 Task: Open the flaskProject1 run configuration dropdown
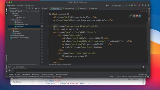tap(117, 5)
